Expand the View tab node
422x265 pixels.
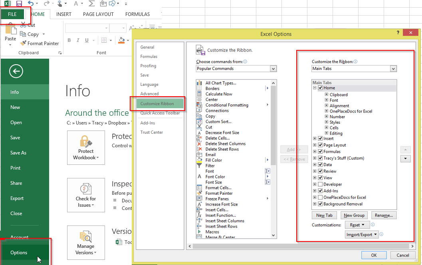(314, 178)
